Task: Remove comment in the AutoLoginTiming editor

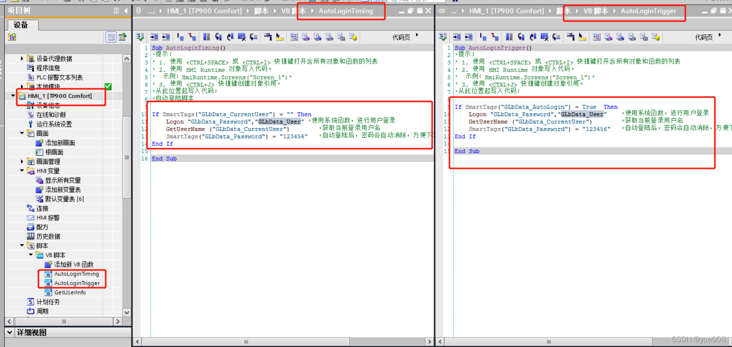Action: point(192,37)
